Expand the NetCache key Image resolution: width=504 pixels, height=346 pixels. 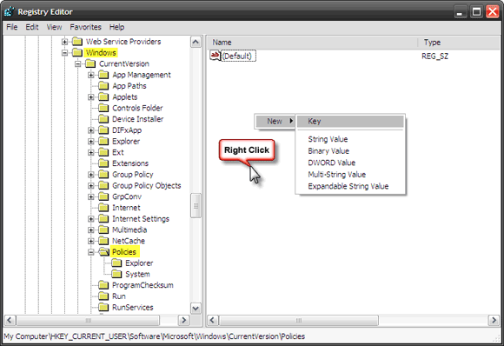point(91,241)
